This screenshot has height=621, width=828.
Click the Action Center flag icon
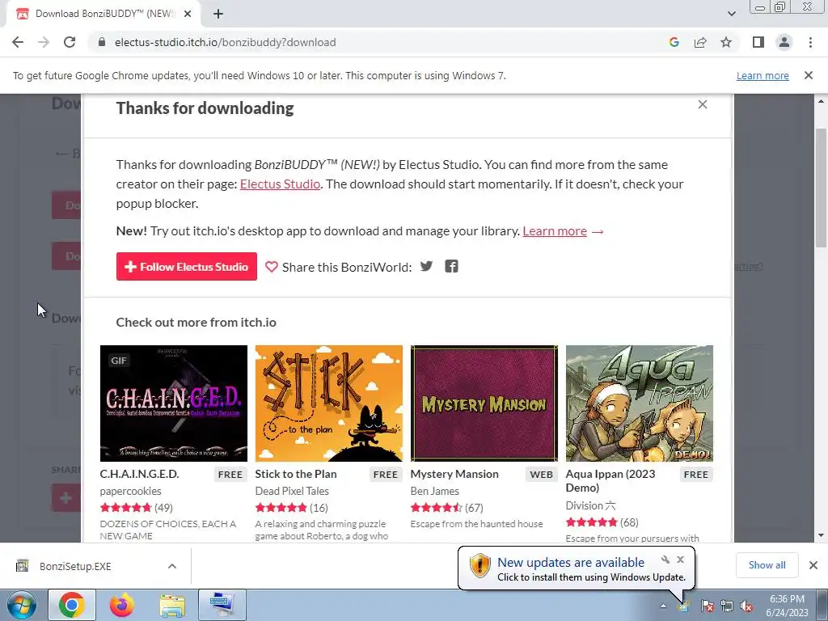tap(708, 606)
